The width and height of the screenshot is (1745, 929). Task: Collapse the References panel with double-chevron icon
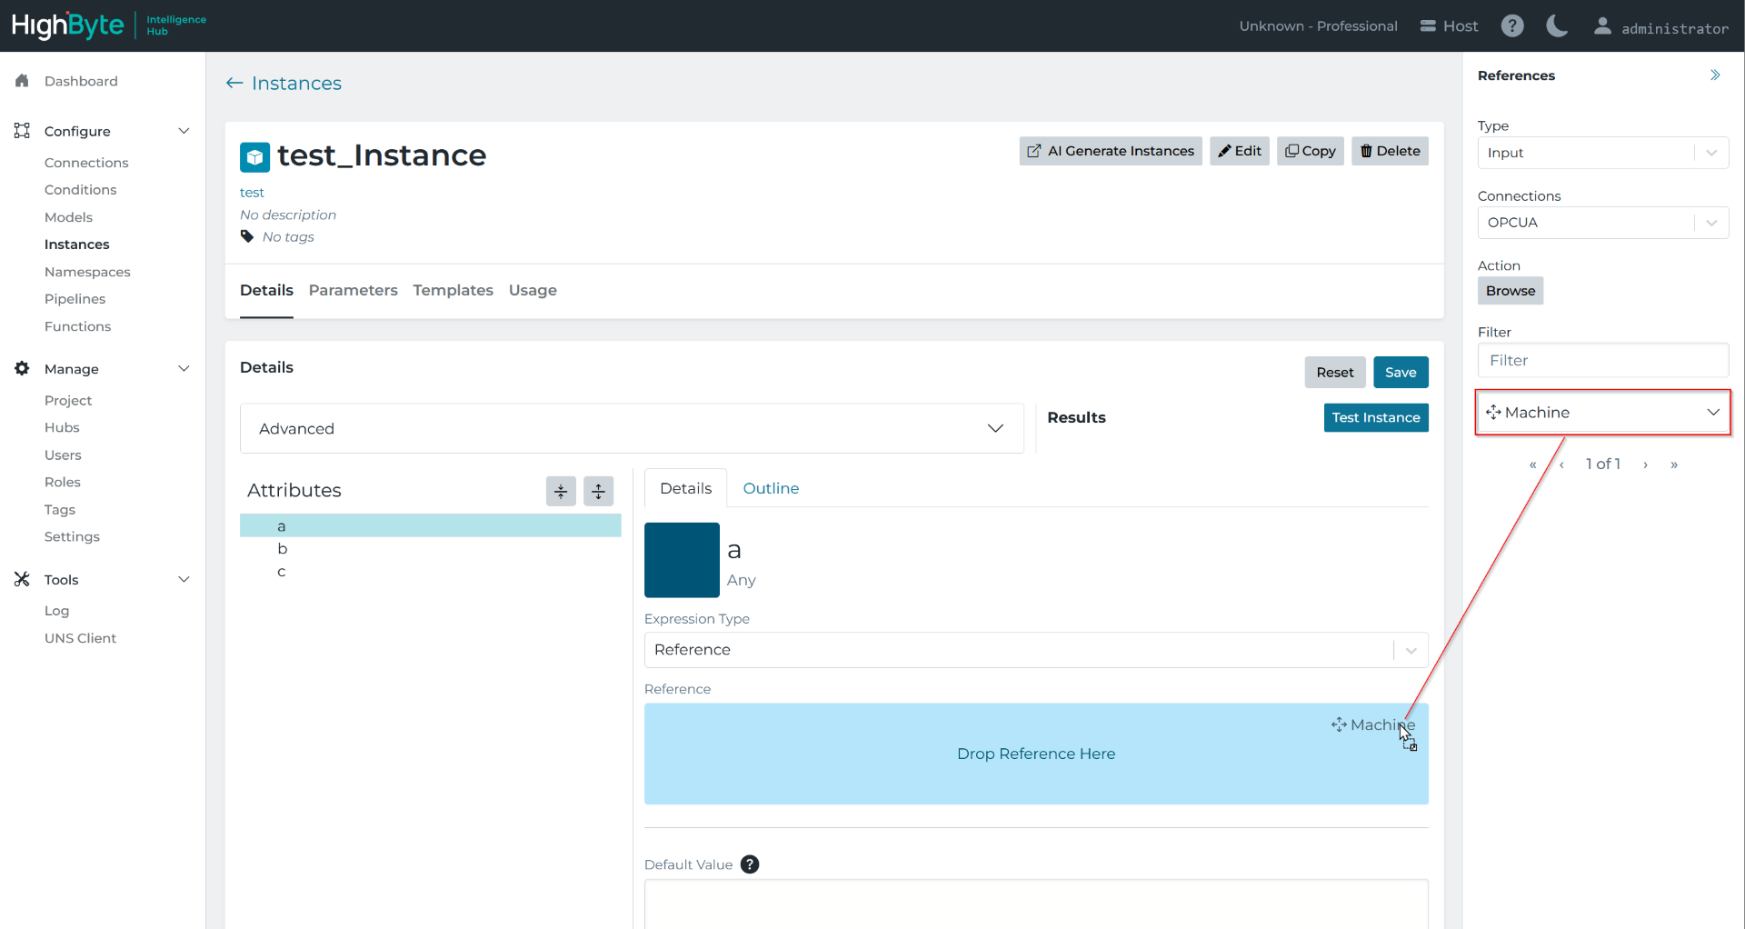coord(1714,75)
